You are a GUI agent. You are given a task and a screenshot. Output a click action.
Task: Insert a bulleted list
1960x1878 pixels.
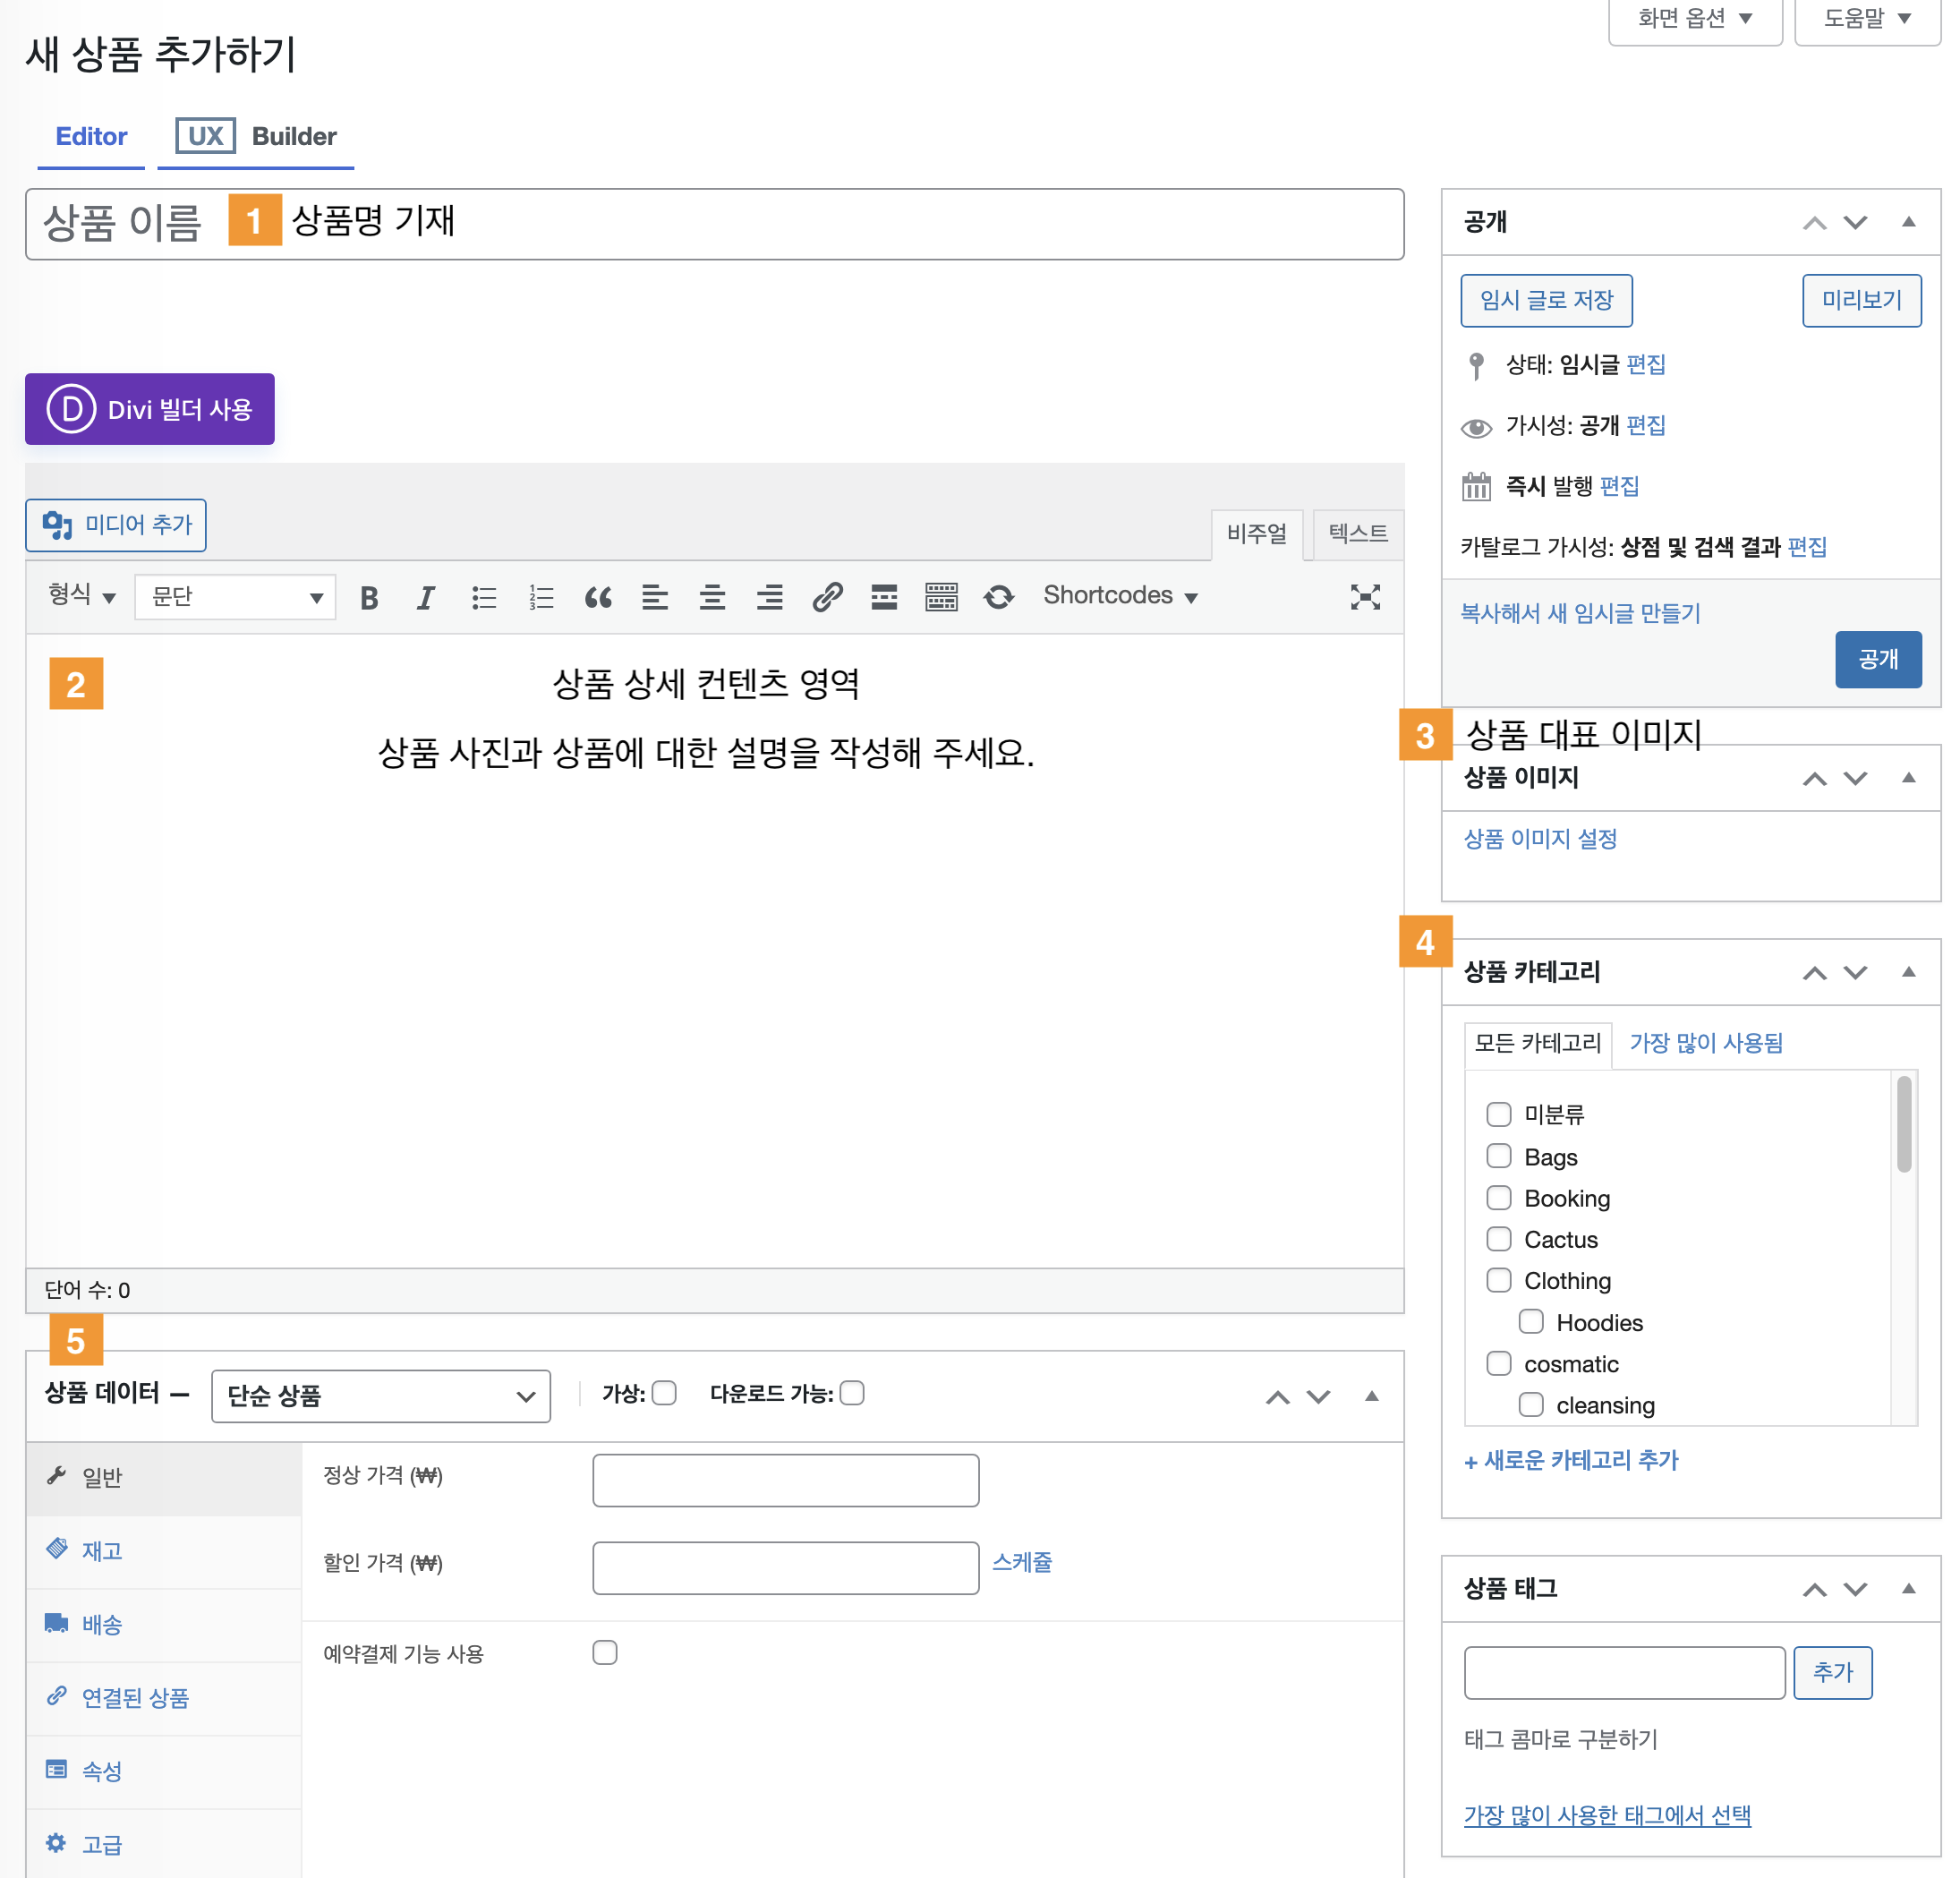point(484,598)
